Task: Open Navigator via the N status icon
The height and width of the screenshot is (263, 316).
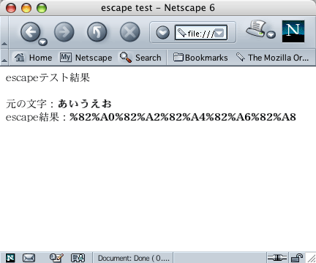Action: click(x=10, y=258)
